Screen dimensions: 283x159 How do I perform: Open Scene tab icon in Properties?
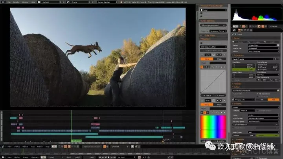pyautogui.click(x=245, y=30)
